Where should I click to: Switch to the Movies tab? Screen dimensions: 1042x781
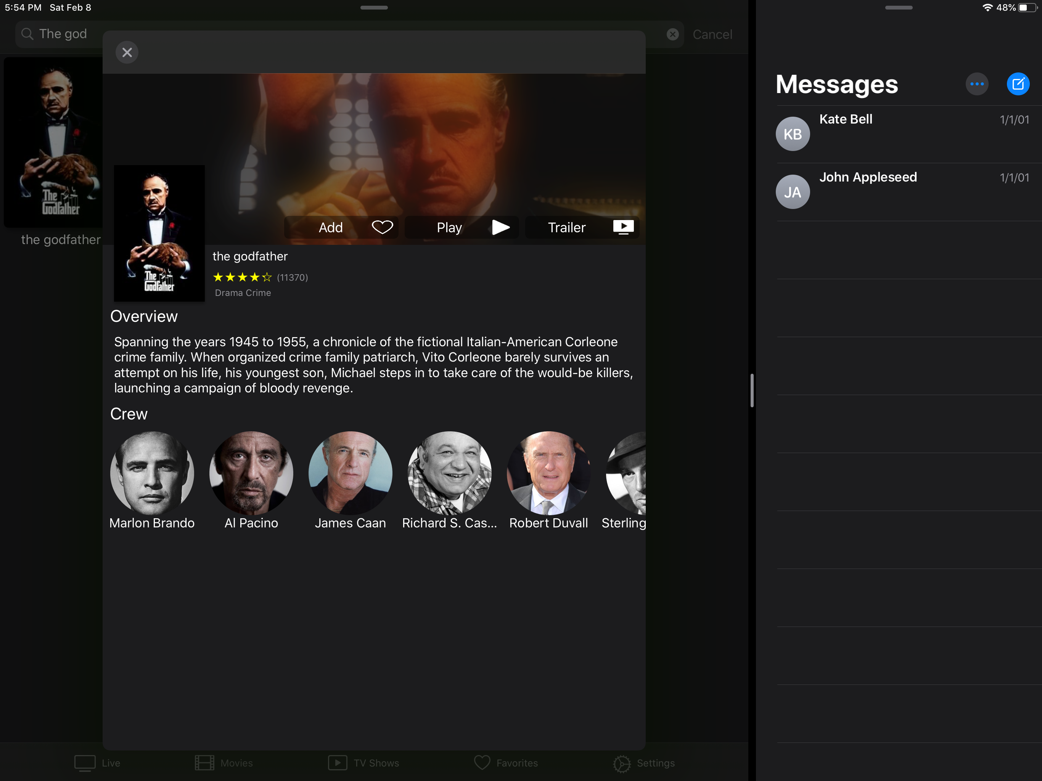click(224, 763)
